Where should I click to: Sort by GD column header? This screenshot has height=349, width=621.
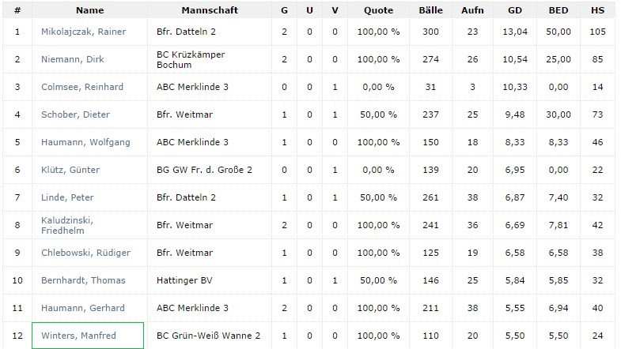514,11
